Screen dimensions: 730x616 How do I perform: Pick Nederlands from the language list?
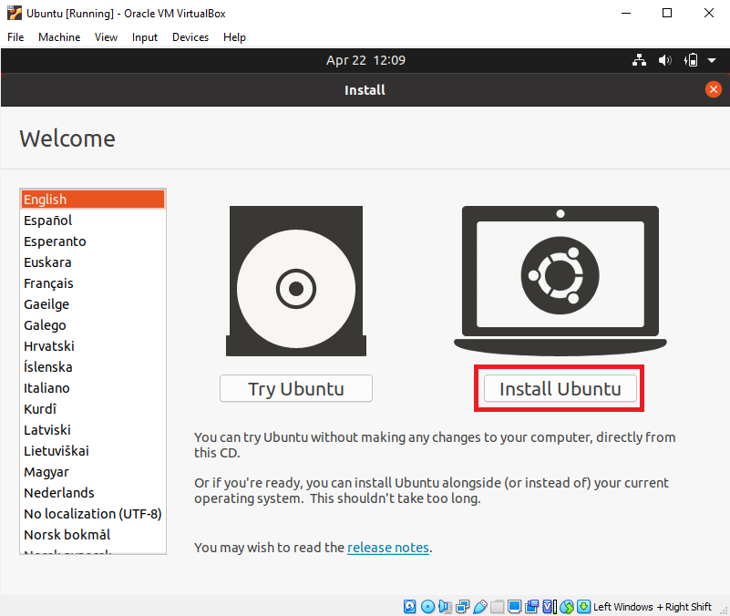click(x=93, y=493)
